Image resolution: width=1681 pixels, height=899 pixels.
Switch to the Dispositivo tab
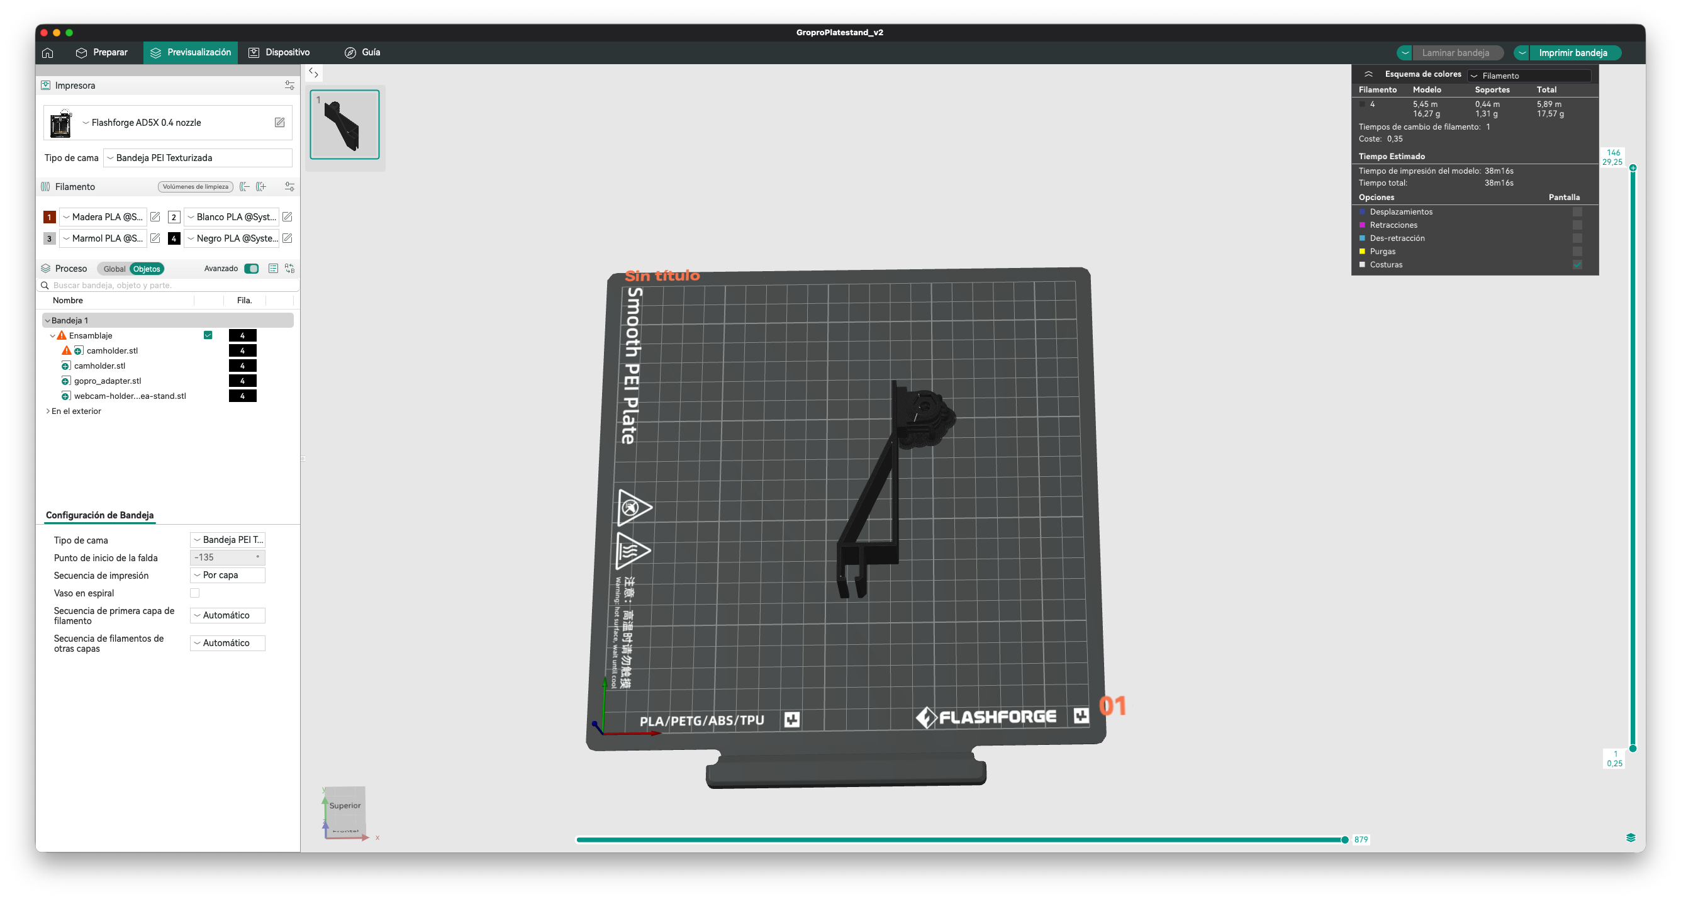pos(279,52)
